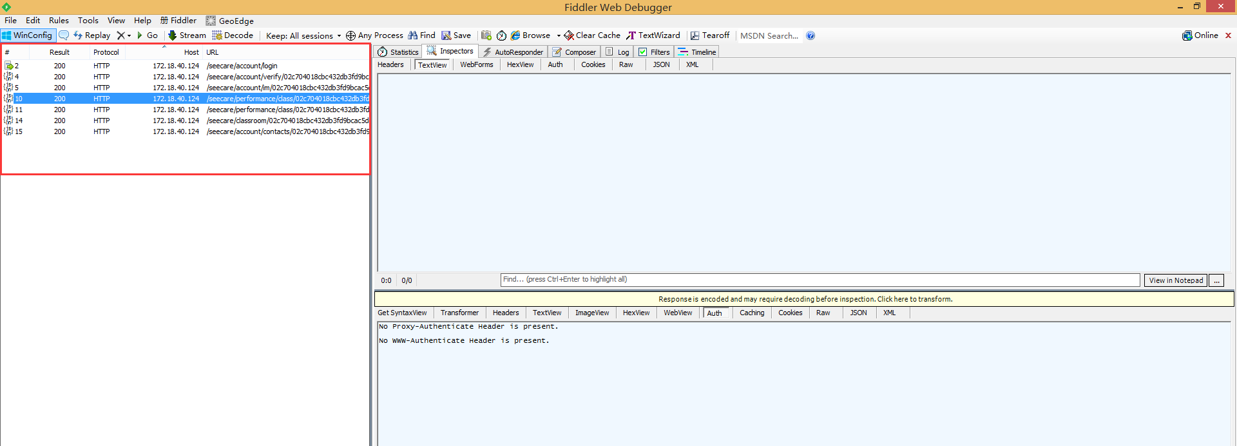Open the Rules menu

click(x=59, y=21)
